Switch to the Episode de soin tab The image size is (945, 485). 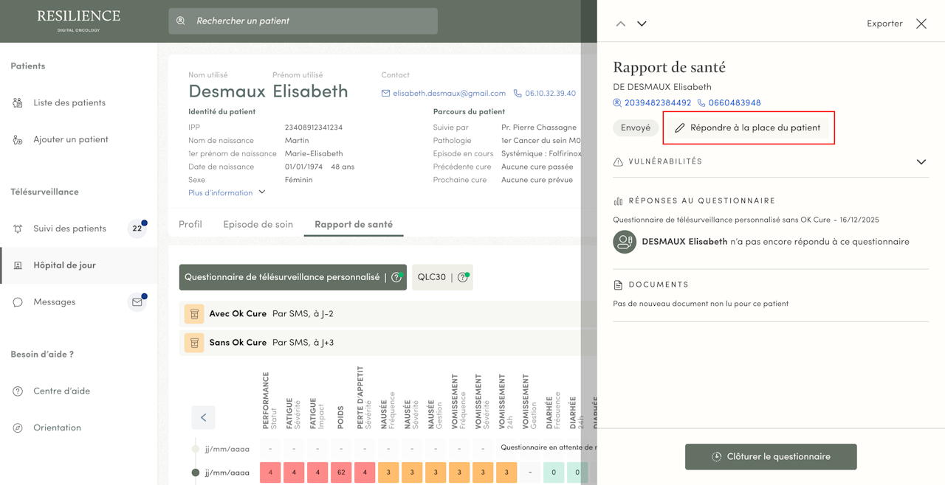pyautogui.click(x=258, y=224)
